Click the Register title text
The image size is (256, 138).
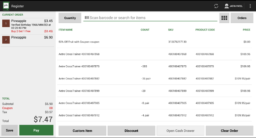[18, 6]
